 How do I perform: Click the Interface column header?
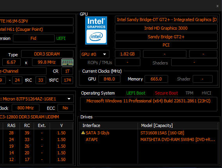109,125
